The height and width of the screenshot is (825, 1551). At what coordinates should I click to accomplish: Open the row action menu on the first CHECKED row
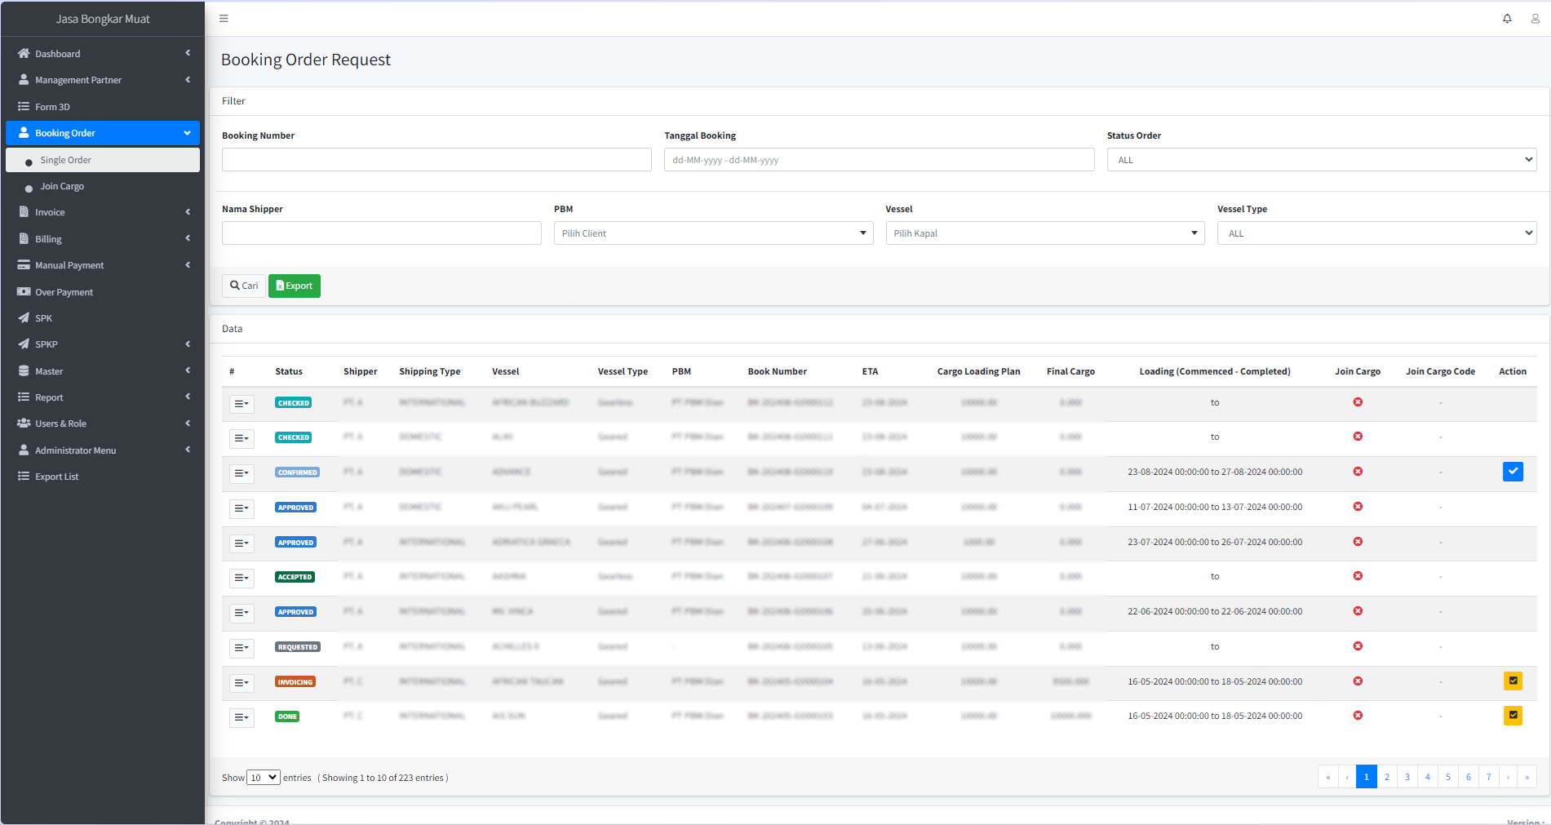point(242,403)
